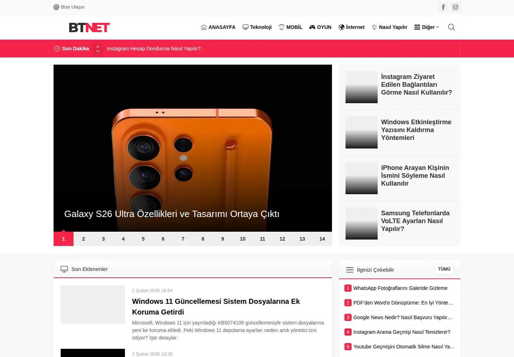
Task: Click the İlginizi Çekebilir list icon
Action: [x=350, y=270]
